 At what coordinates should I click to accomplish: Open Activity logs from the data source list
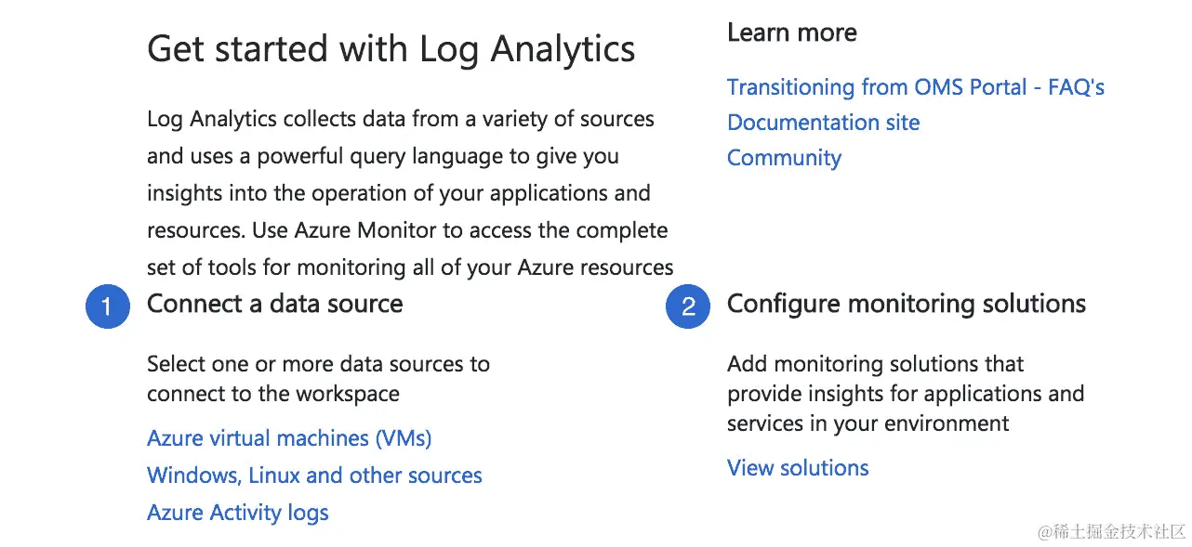237,512
